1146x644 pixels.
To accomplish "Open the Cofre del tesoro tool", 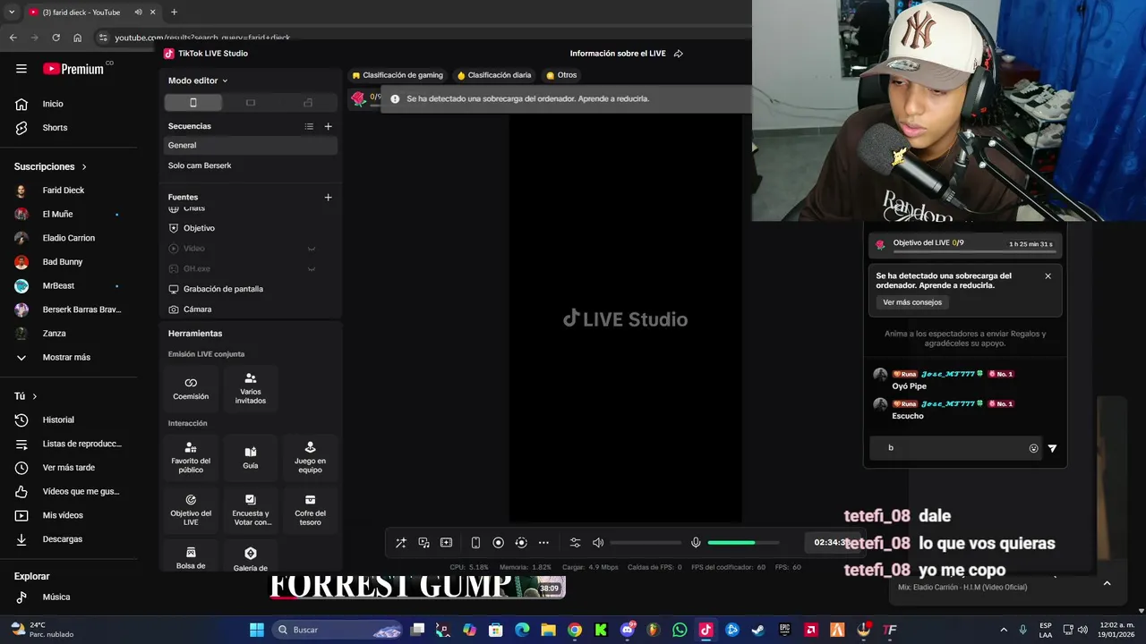I will click(x=310, y=511).
